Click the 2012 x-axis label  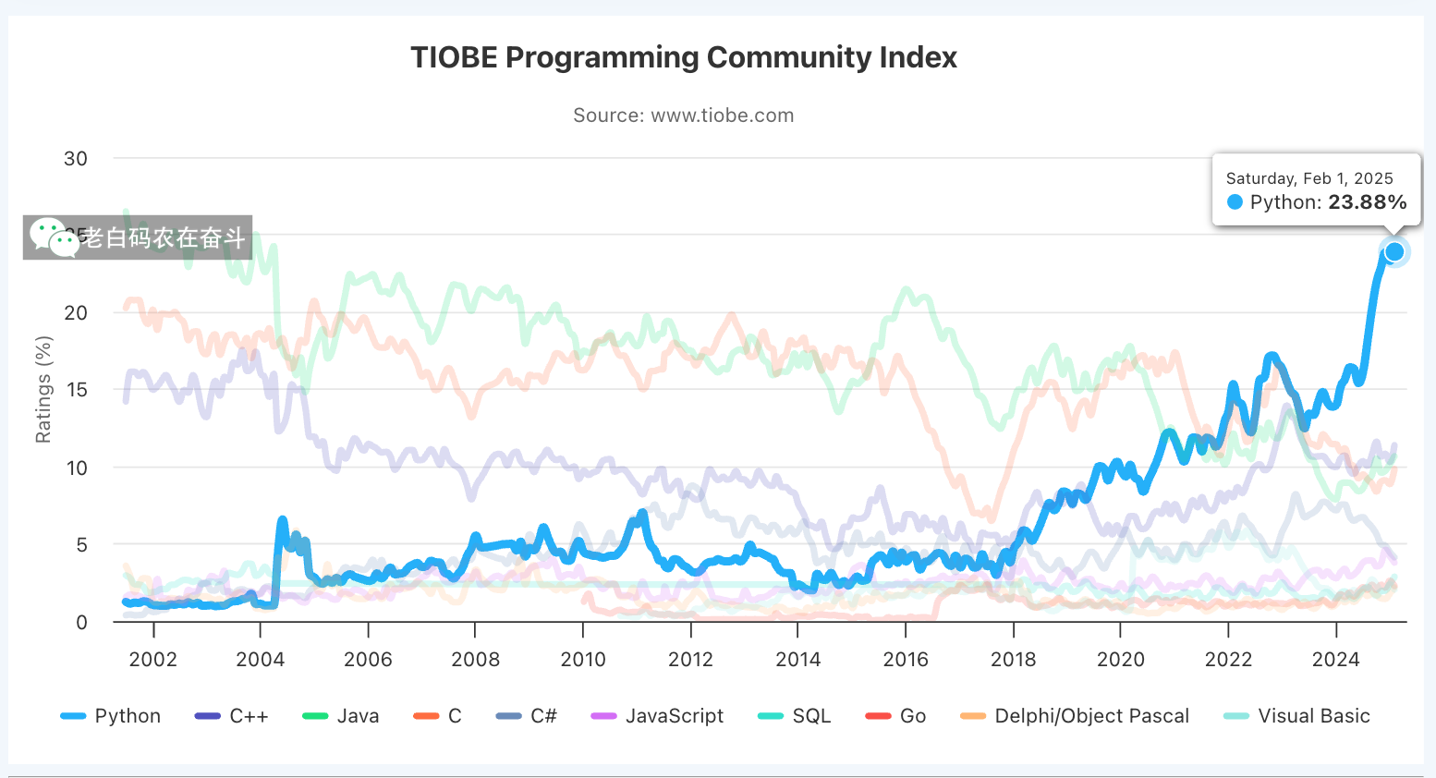pos(690,660)
